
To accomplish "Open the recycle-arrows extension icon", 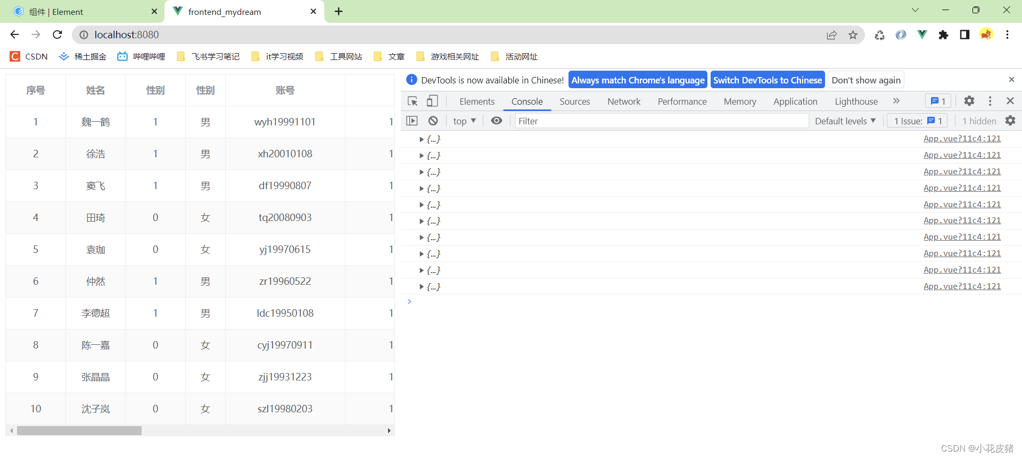I will click(879, 35).
